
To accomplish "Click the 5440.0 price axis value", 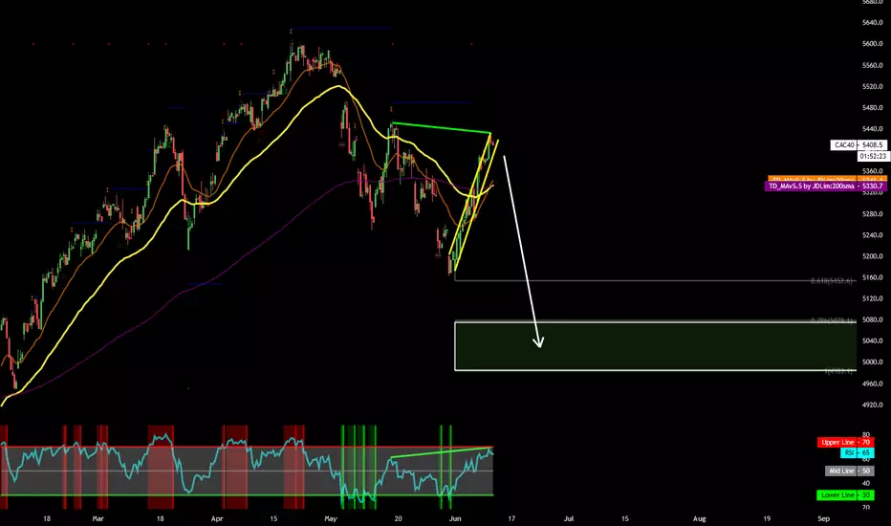I will tap(872, 129).
